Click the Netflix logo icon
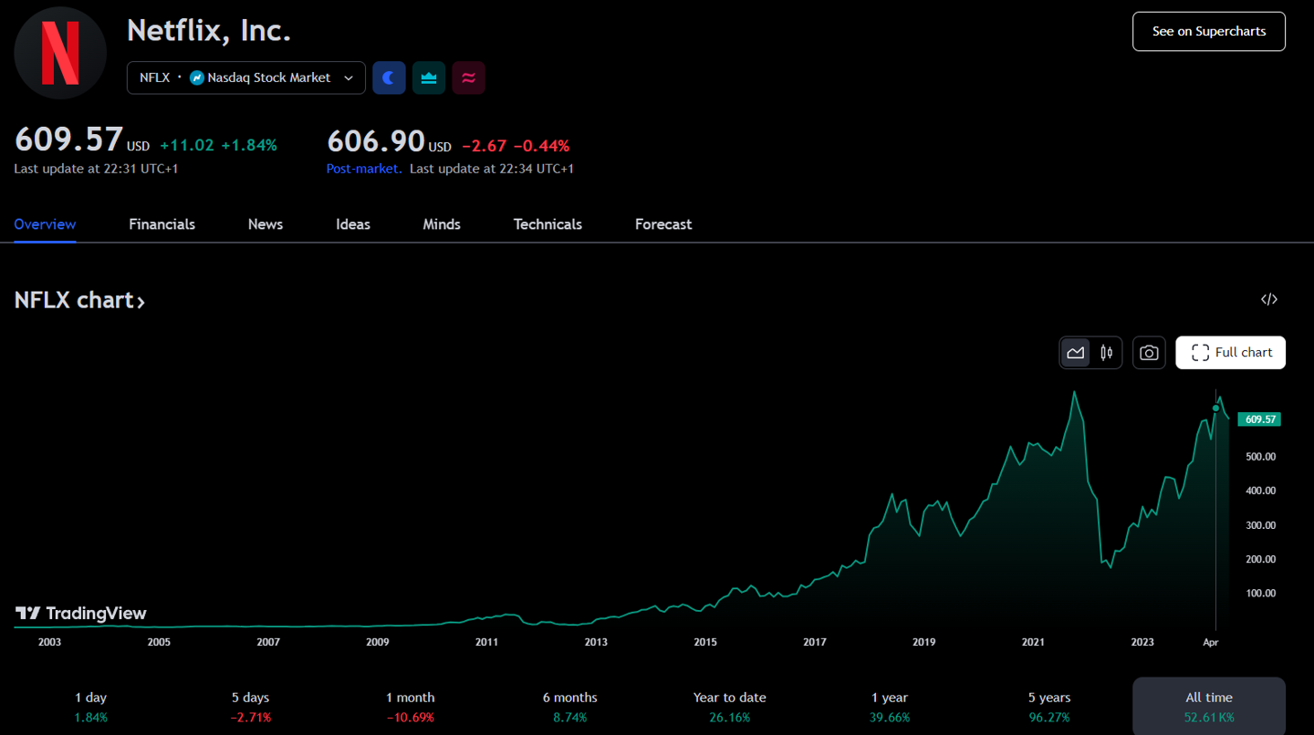The height and width of the screenshot is (735, 1314). [60, 53]
